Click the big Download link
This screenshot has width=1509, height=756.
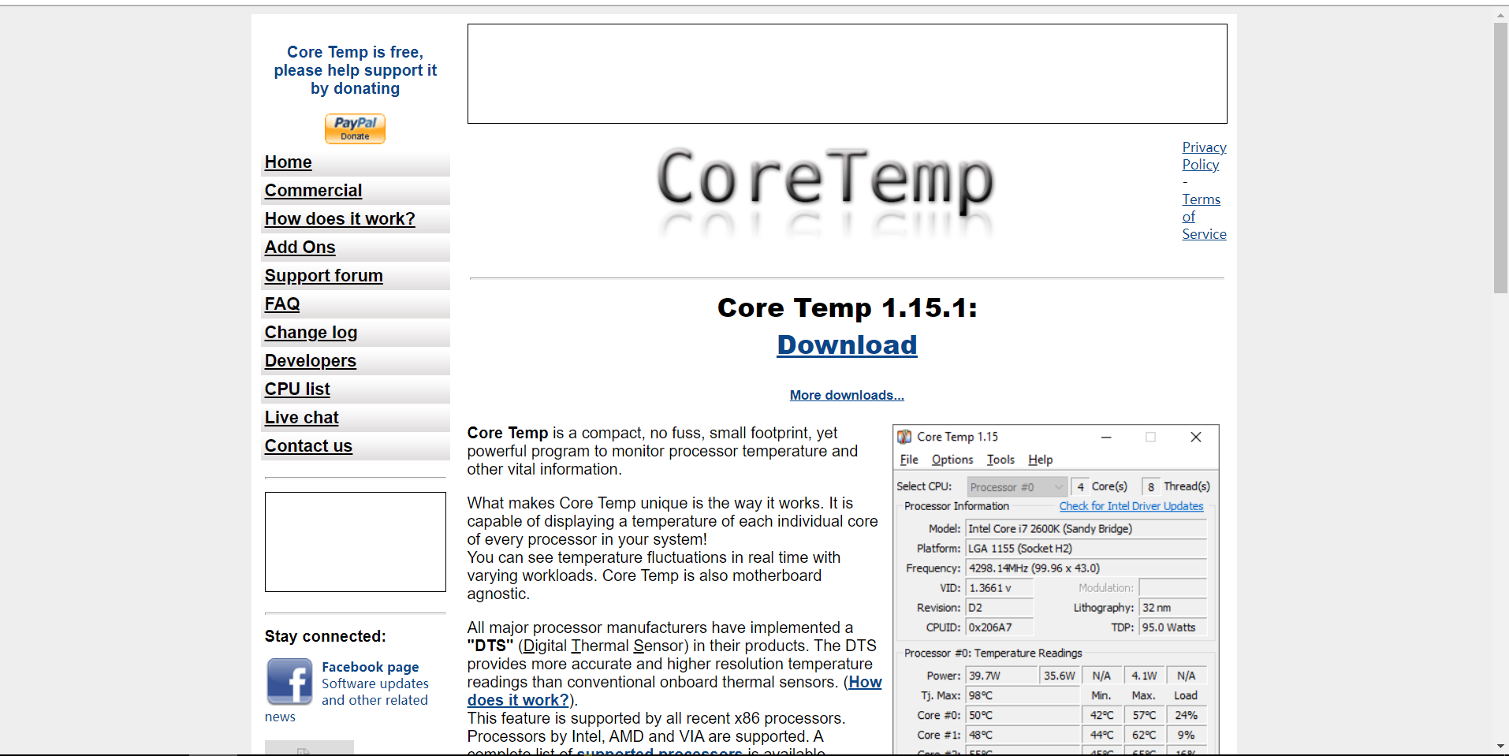coord(847,345)
